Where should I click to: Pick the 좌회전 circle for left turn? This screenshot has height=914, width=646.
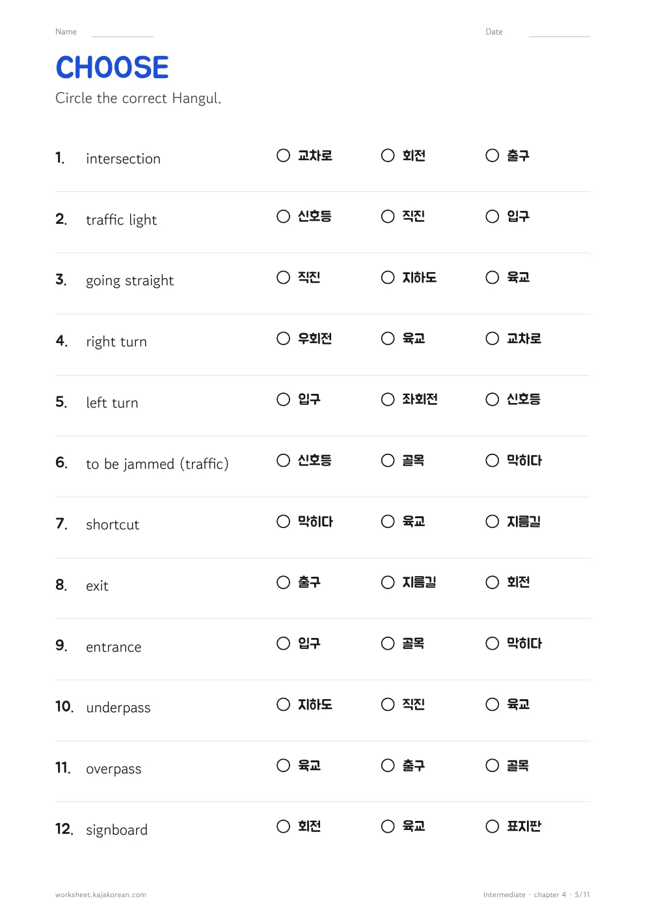pos(388,399)
